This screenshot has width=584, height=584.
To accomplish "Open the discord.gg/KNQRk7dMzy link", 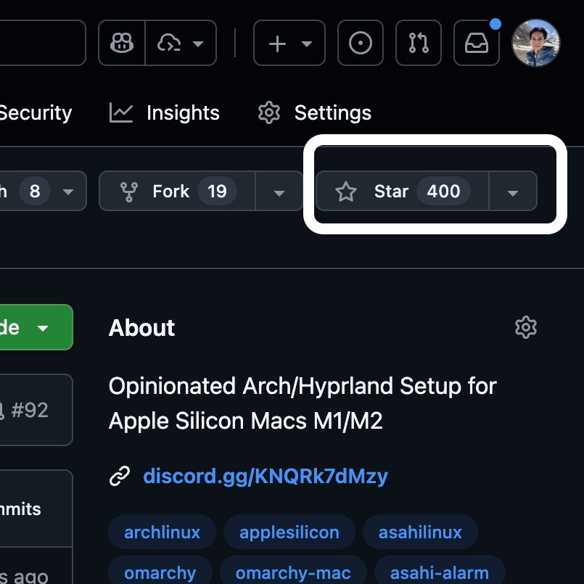I will [x=266, y=476].
